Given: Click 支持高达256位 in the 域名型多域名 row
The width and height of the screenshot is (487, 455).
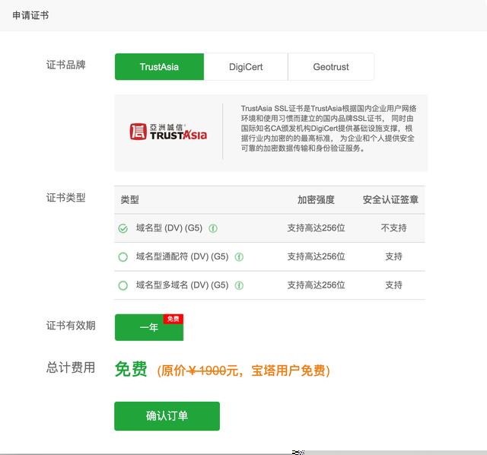Looking at the screenshot, I should (x=316, y=285).
